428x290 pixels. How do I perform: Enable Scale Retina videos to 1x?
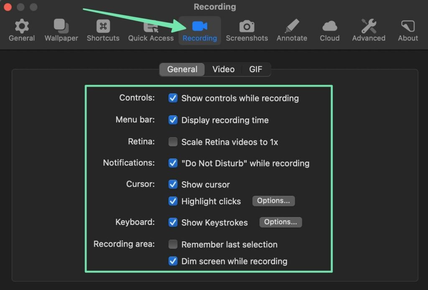click(173, 142)
